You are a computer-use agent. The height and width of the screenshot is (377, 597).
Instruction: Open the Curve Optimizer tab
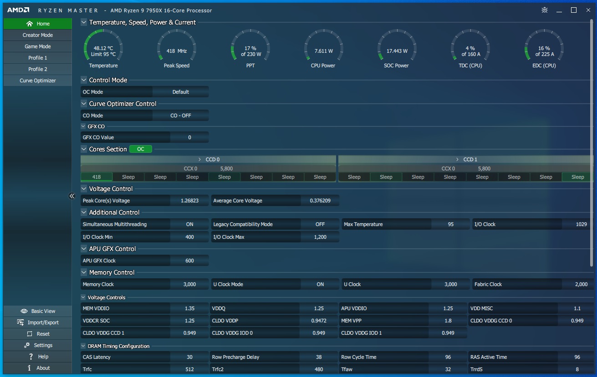click(38, 80)
